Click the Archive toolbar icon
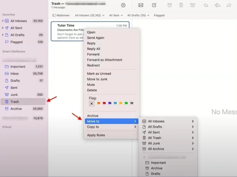237x177 pixels. [x=170, y=5]
